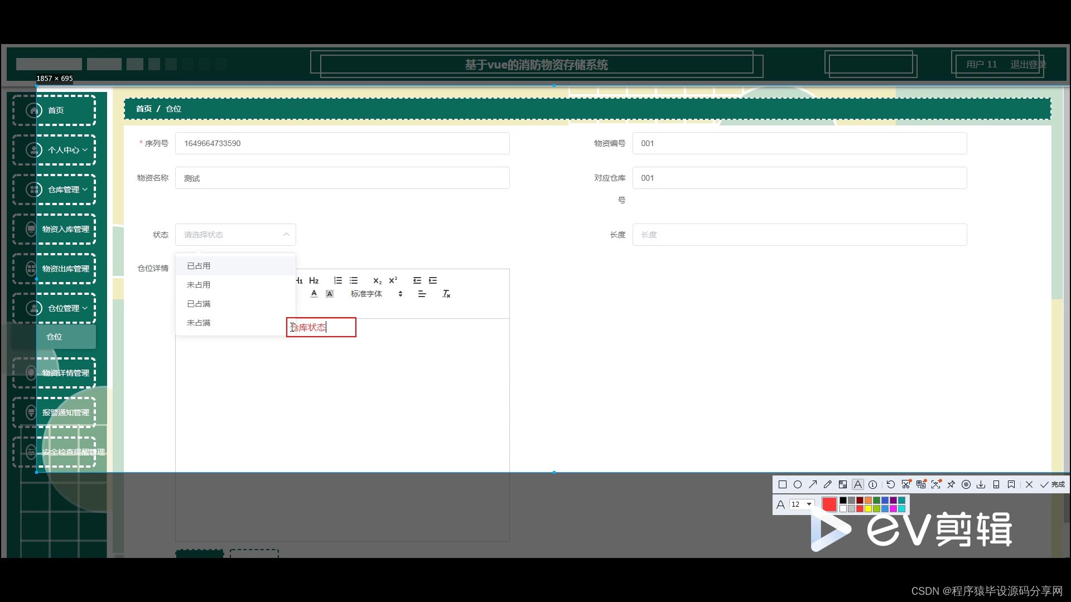The width and height of the screenshot is (1071, 602).
Task: Click the undo annotation icon
Action: (891, 484)
